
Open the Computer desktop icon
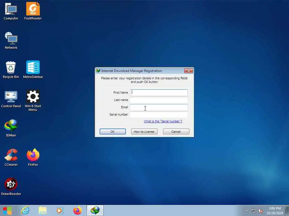point(11,11)
